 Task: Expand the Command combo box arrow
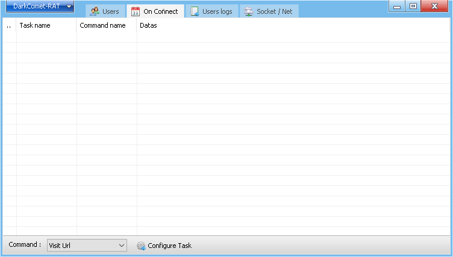click(x=121, y=246)
